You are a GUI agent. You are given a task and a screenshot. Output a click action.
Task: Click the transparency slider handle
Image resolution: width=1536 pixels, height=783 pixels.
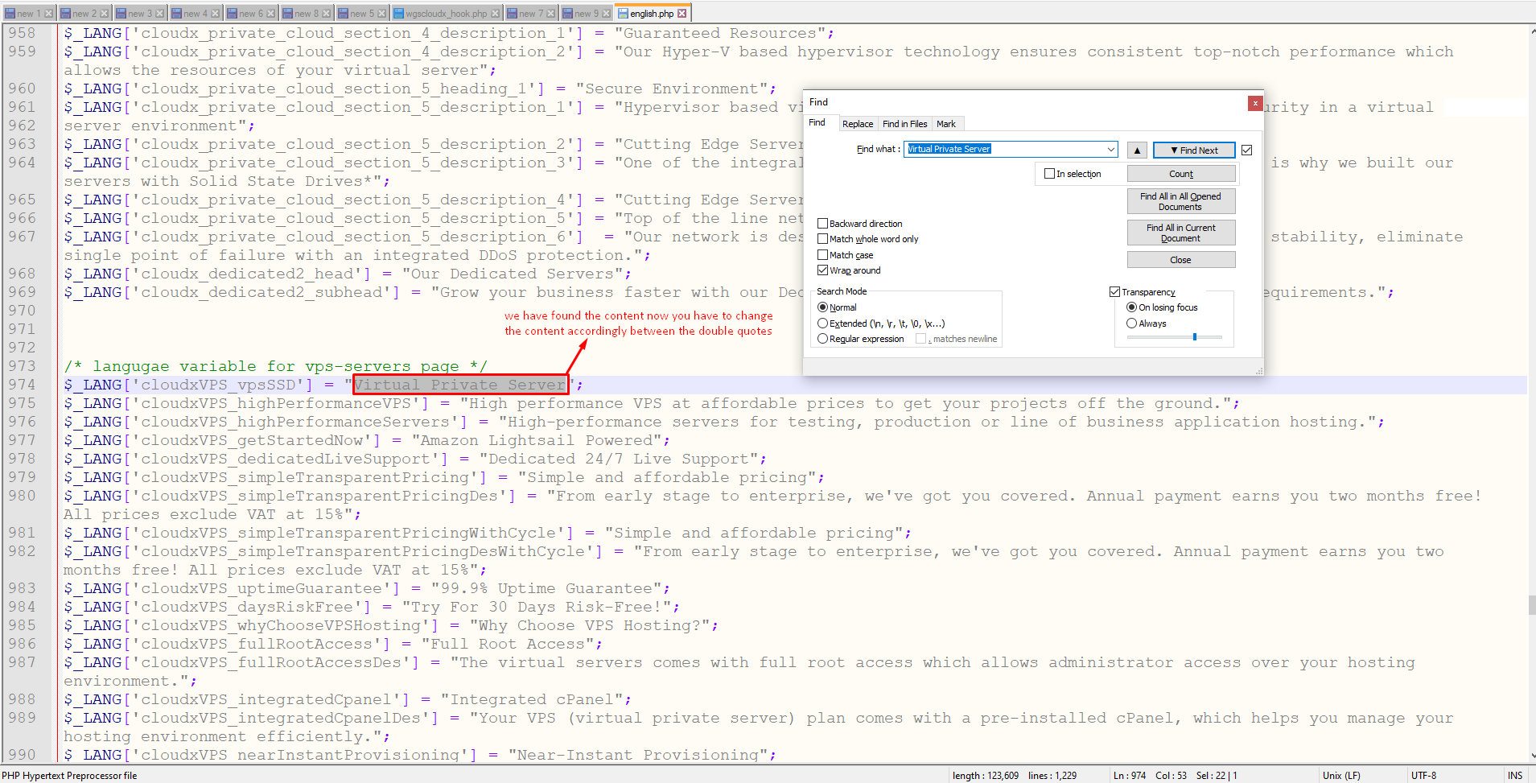tap(1195, 337)
